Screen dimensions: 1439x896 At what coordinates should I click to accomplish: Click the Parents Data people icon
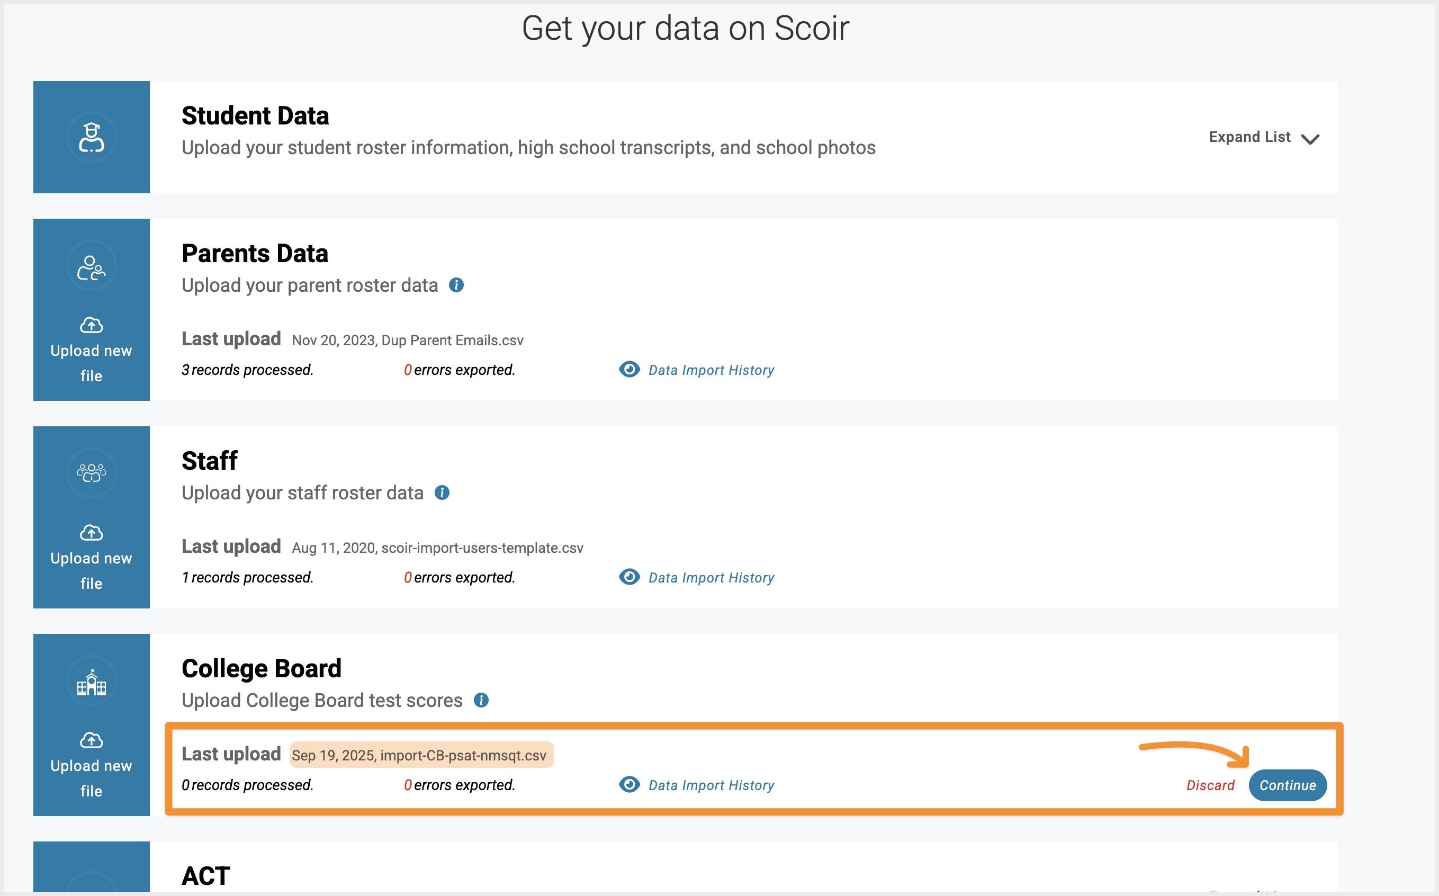91,267
